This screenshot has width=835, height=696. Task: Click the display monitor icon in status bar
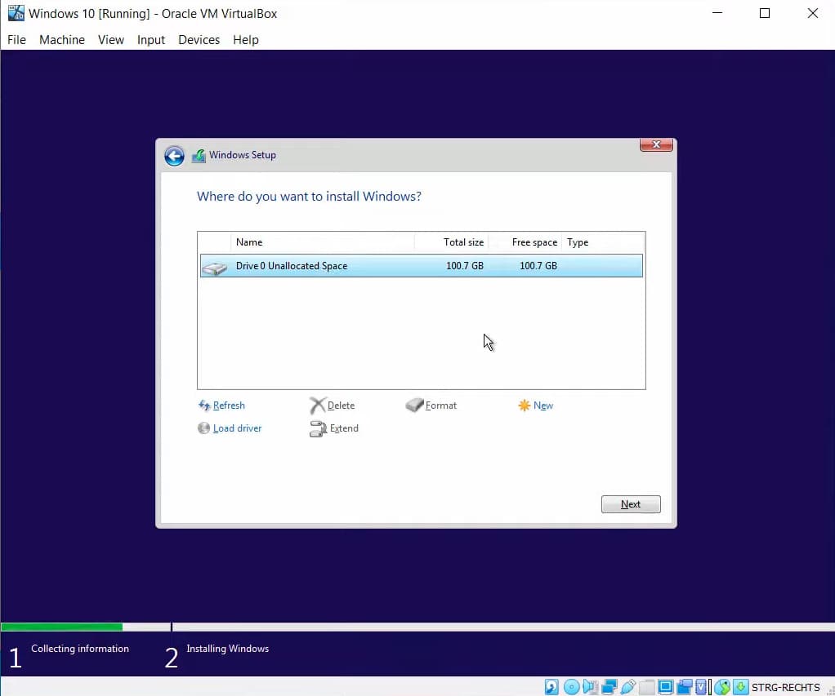666,687
